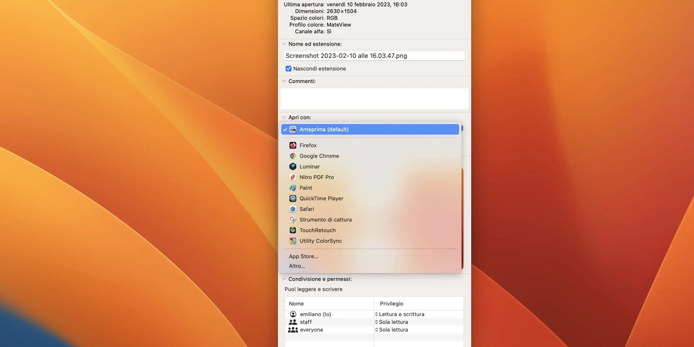Click the file name text field
The height and width of the screenshot is (347, 694).
[x=374, y=56]
